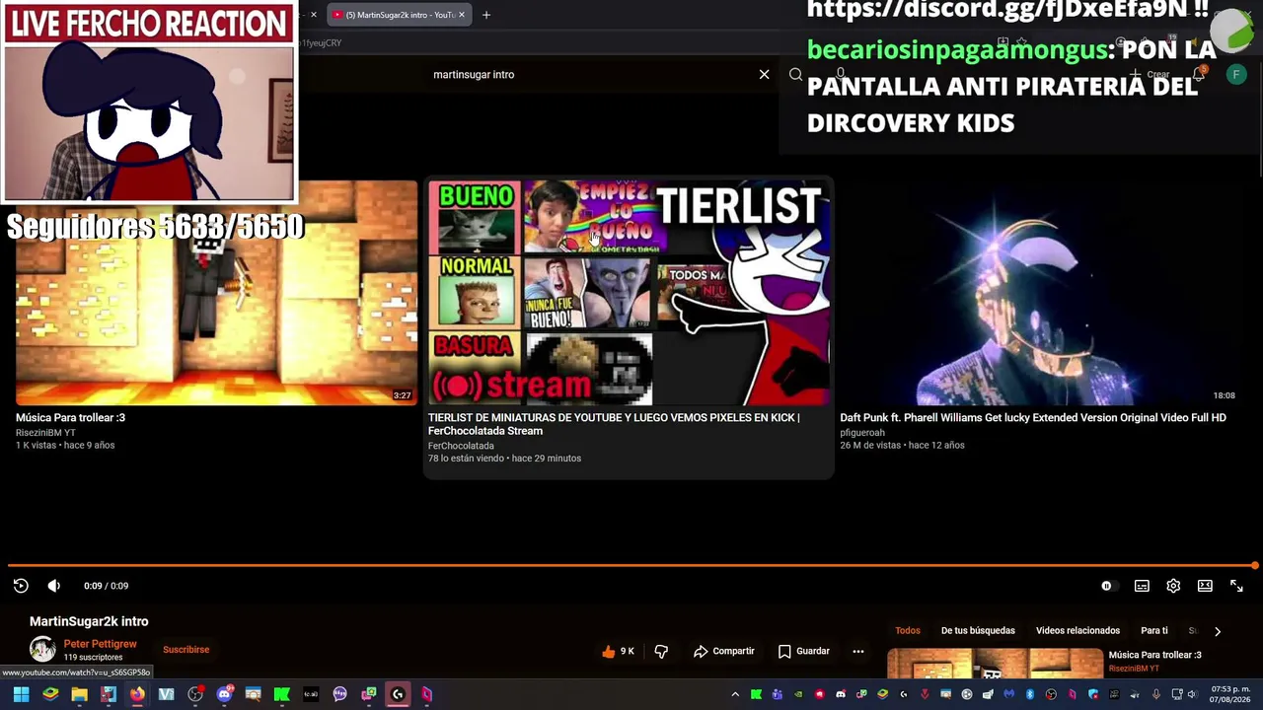Open the YouTube notifications bell
The height and width of the screenshot is (710, 1263).
point(1199,74)
